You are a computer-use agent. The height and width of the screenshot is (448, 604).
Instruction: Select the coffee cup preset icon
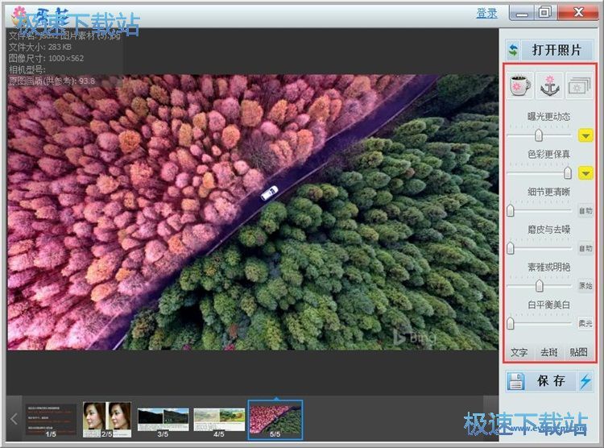coord(520,85)
